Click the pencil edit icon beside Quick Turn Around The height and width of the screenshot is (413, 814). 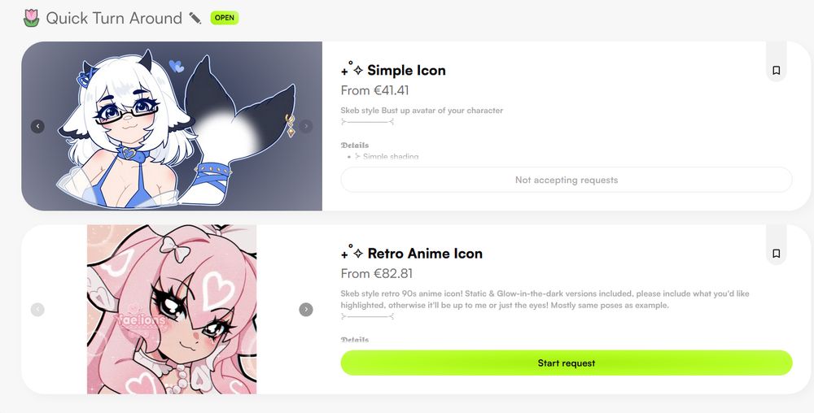(195, 18)
